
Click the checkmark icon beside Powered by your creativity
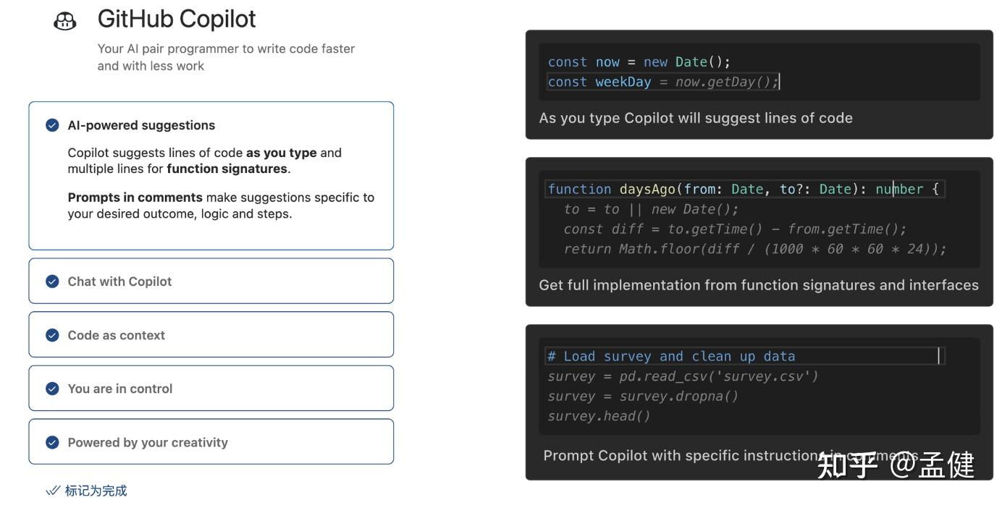(52, 442)
